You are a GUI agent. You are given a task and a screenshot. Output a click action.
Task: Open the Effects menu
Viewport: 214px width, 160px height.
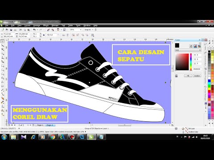(x=46, y=25)
